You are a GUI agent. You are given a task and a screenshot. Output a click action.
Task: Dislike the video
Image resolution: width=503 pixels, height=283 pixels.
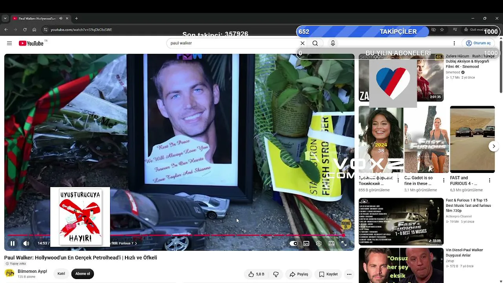pyautogui.click(x=276, y=274)
